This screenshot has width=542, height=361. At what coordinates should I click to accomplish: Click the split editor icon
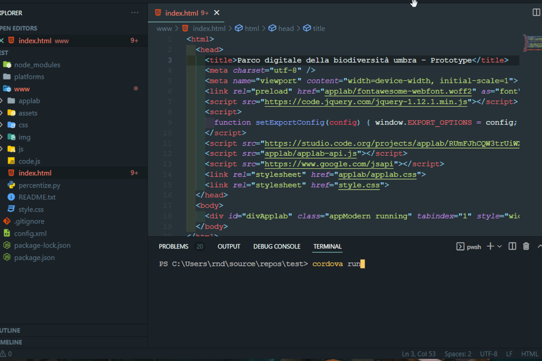[x=536, y=12]
